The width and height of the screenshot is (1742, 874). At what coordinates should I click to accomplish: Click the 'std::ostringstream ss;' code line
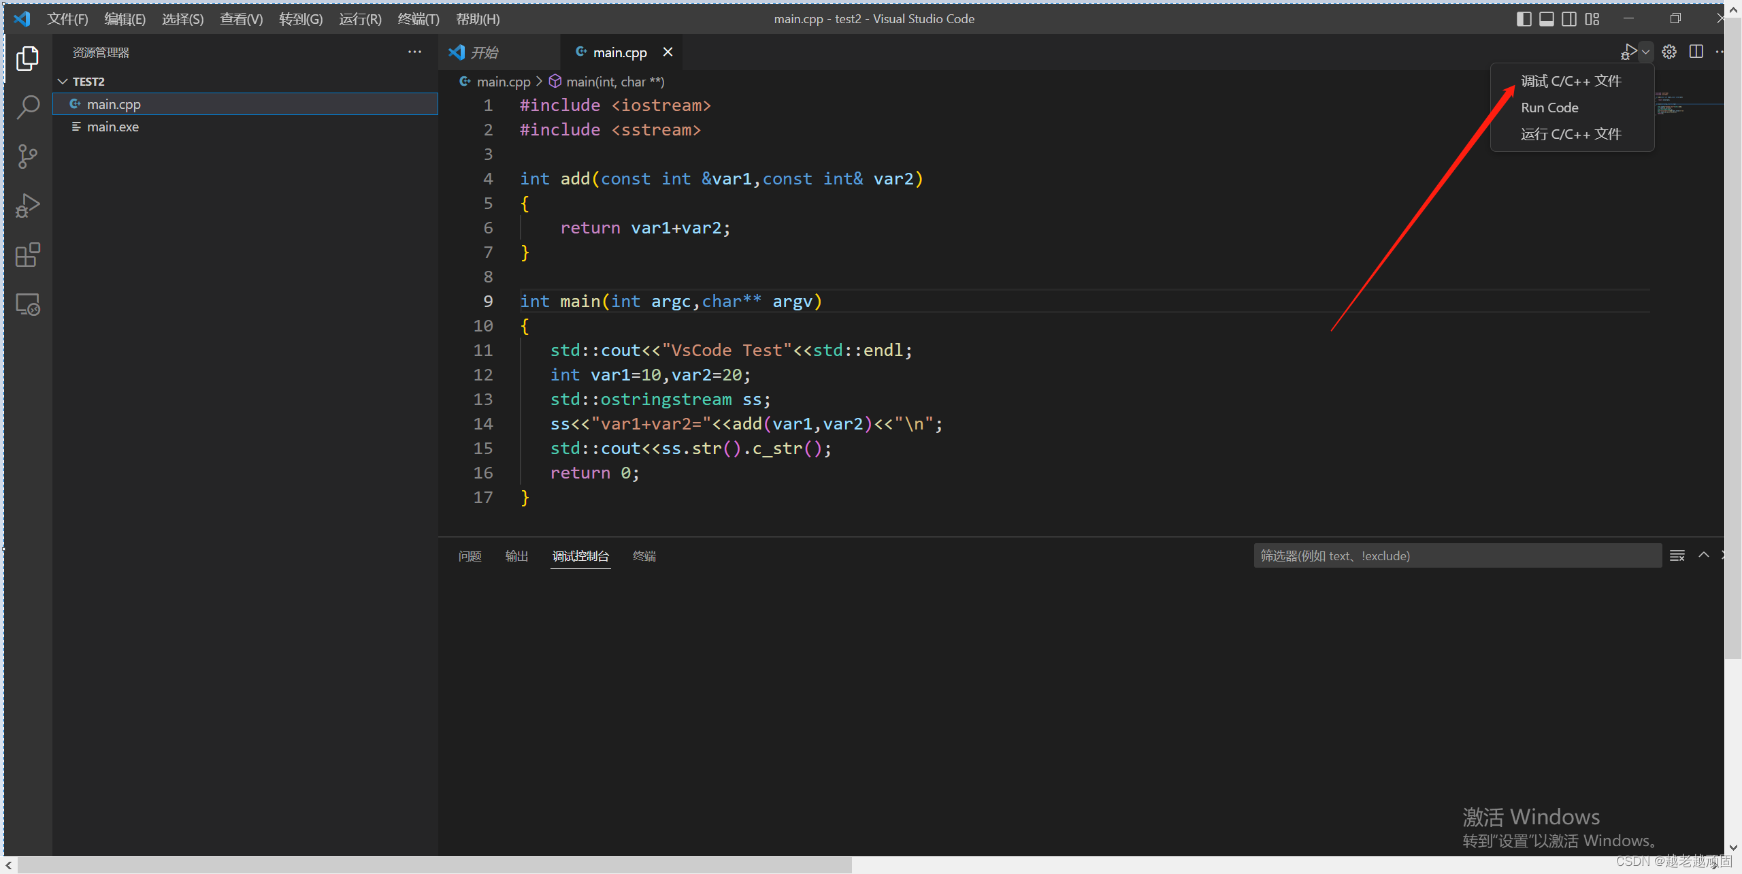click(x=660, y=399)
